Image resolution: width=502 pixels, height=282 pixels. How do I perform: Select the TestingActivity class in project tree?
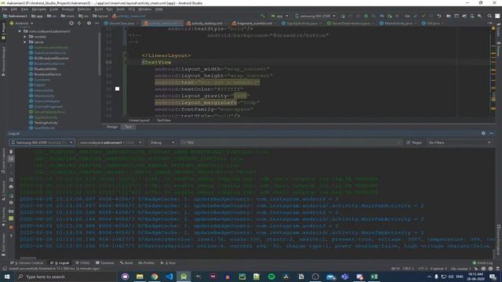coord(45,123)
